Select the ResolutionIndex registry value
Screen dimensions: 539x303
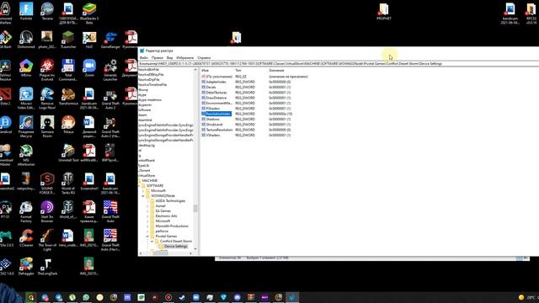pos(218,114)
